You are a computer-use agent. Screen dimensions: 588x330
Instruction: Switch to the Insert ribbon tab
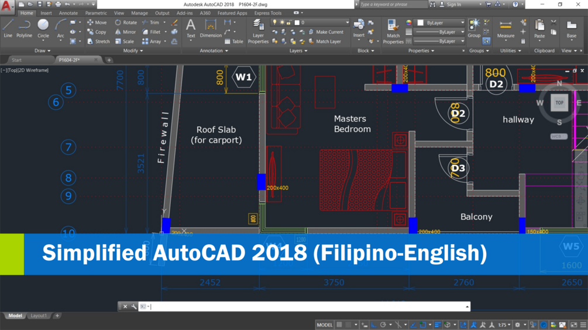46,13
